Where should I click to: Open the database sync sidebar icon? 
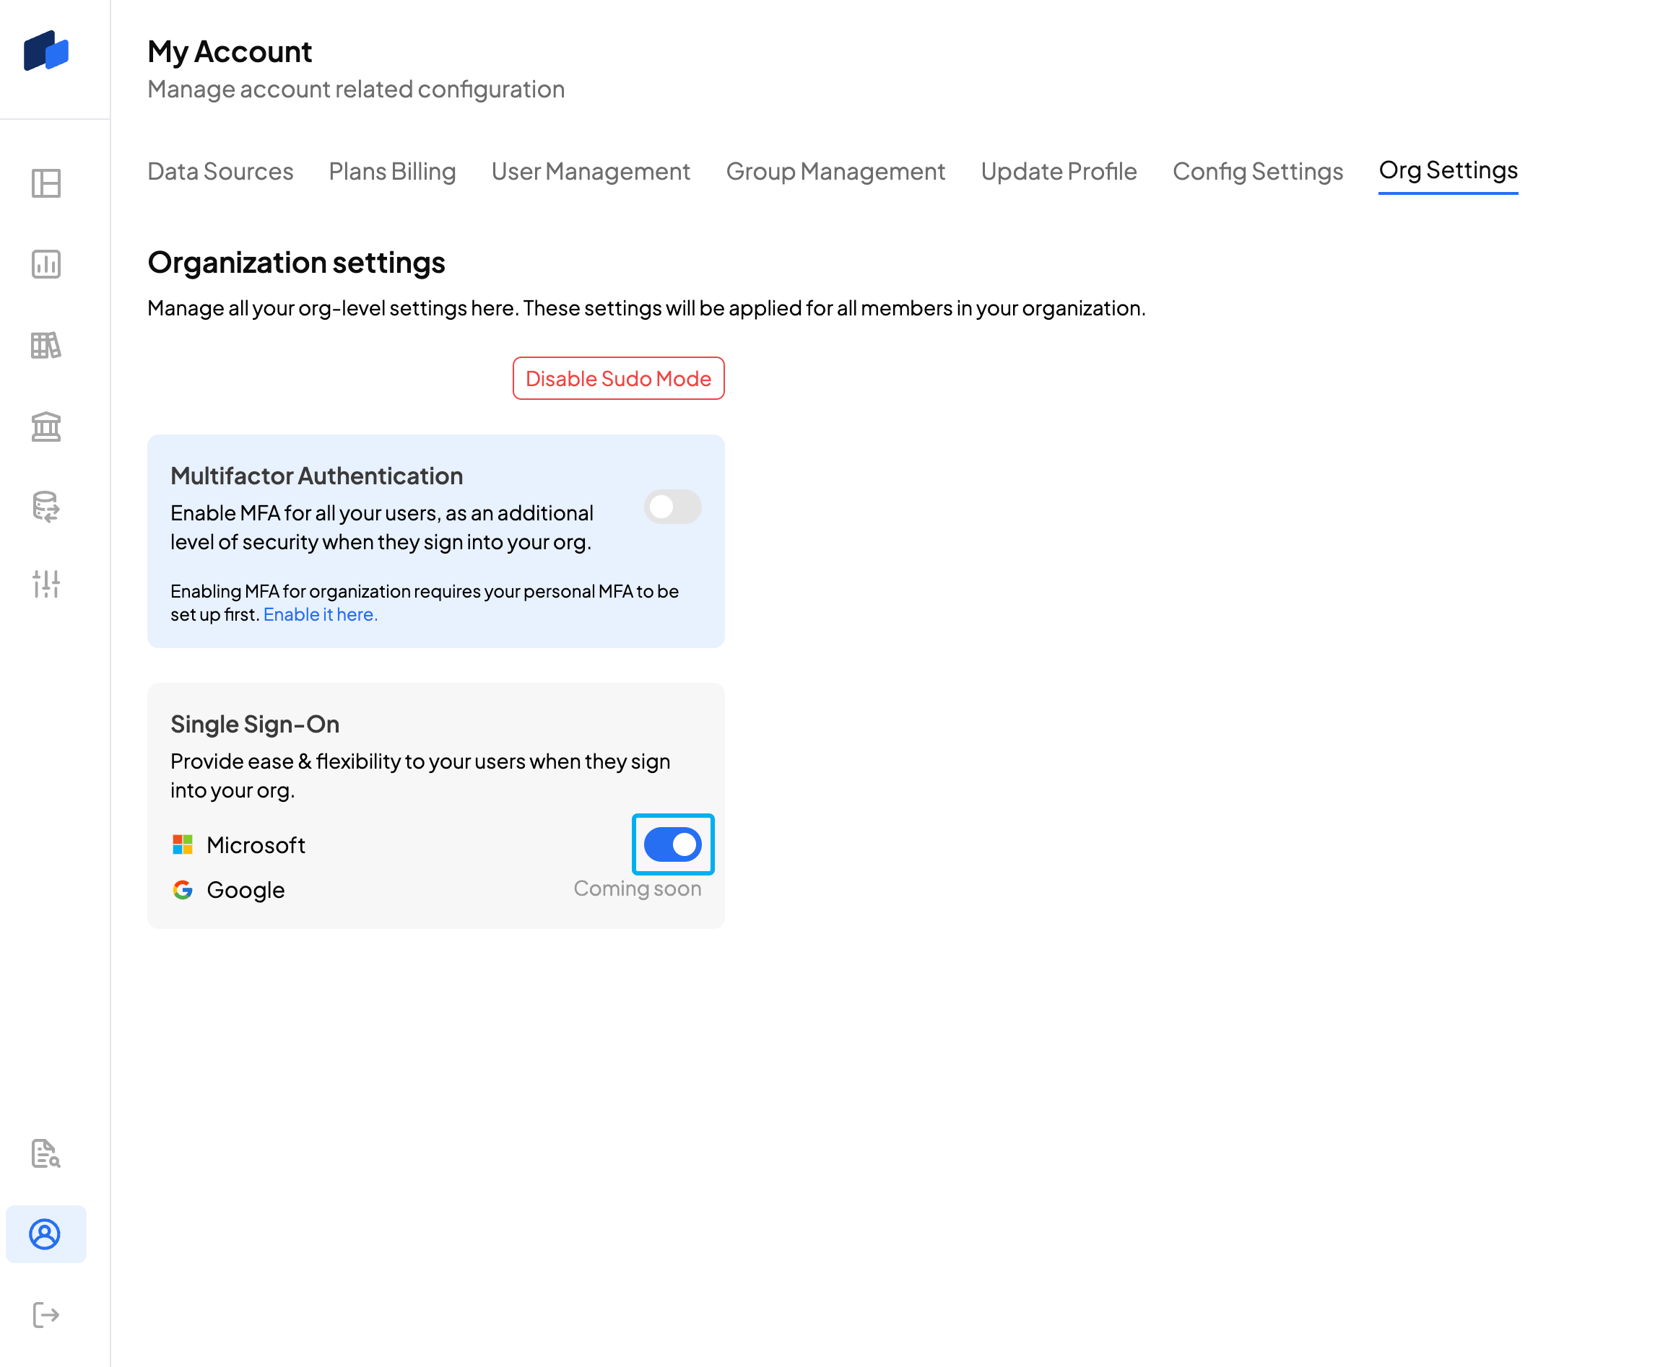coord(45,507)
